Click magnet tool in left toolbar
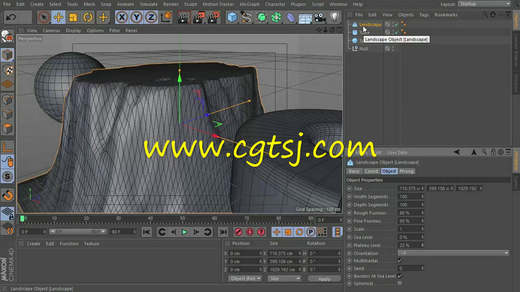Screen dimensions: 520x292 (x=8, y=195)
